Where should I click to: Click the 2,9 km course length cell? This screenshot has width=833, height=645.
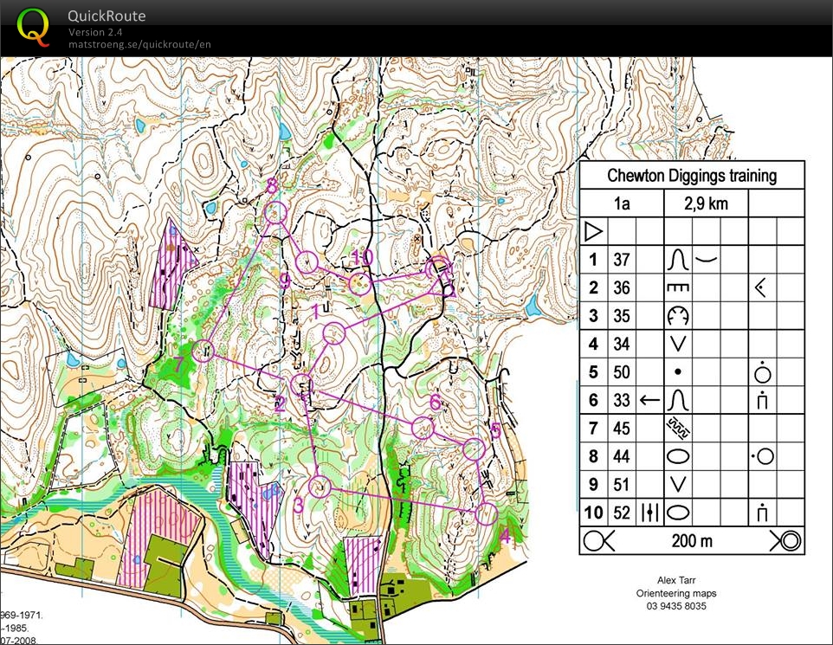tap(705, 204)
